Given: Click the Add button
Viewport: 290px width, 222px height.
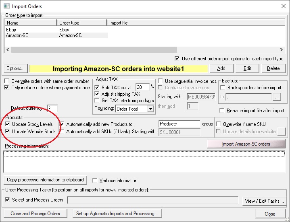Looking at the screenshot, I should click(x=221, y=68).
